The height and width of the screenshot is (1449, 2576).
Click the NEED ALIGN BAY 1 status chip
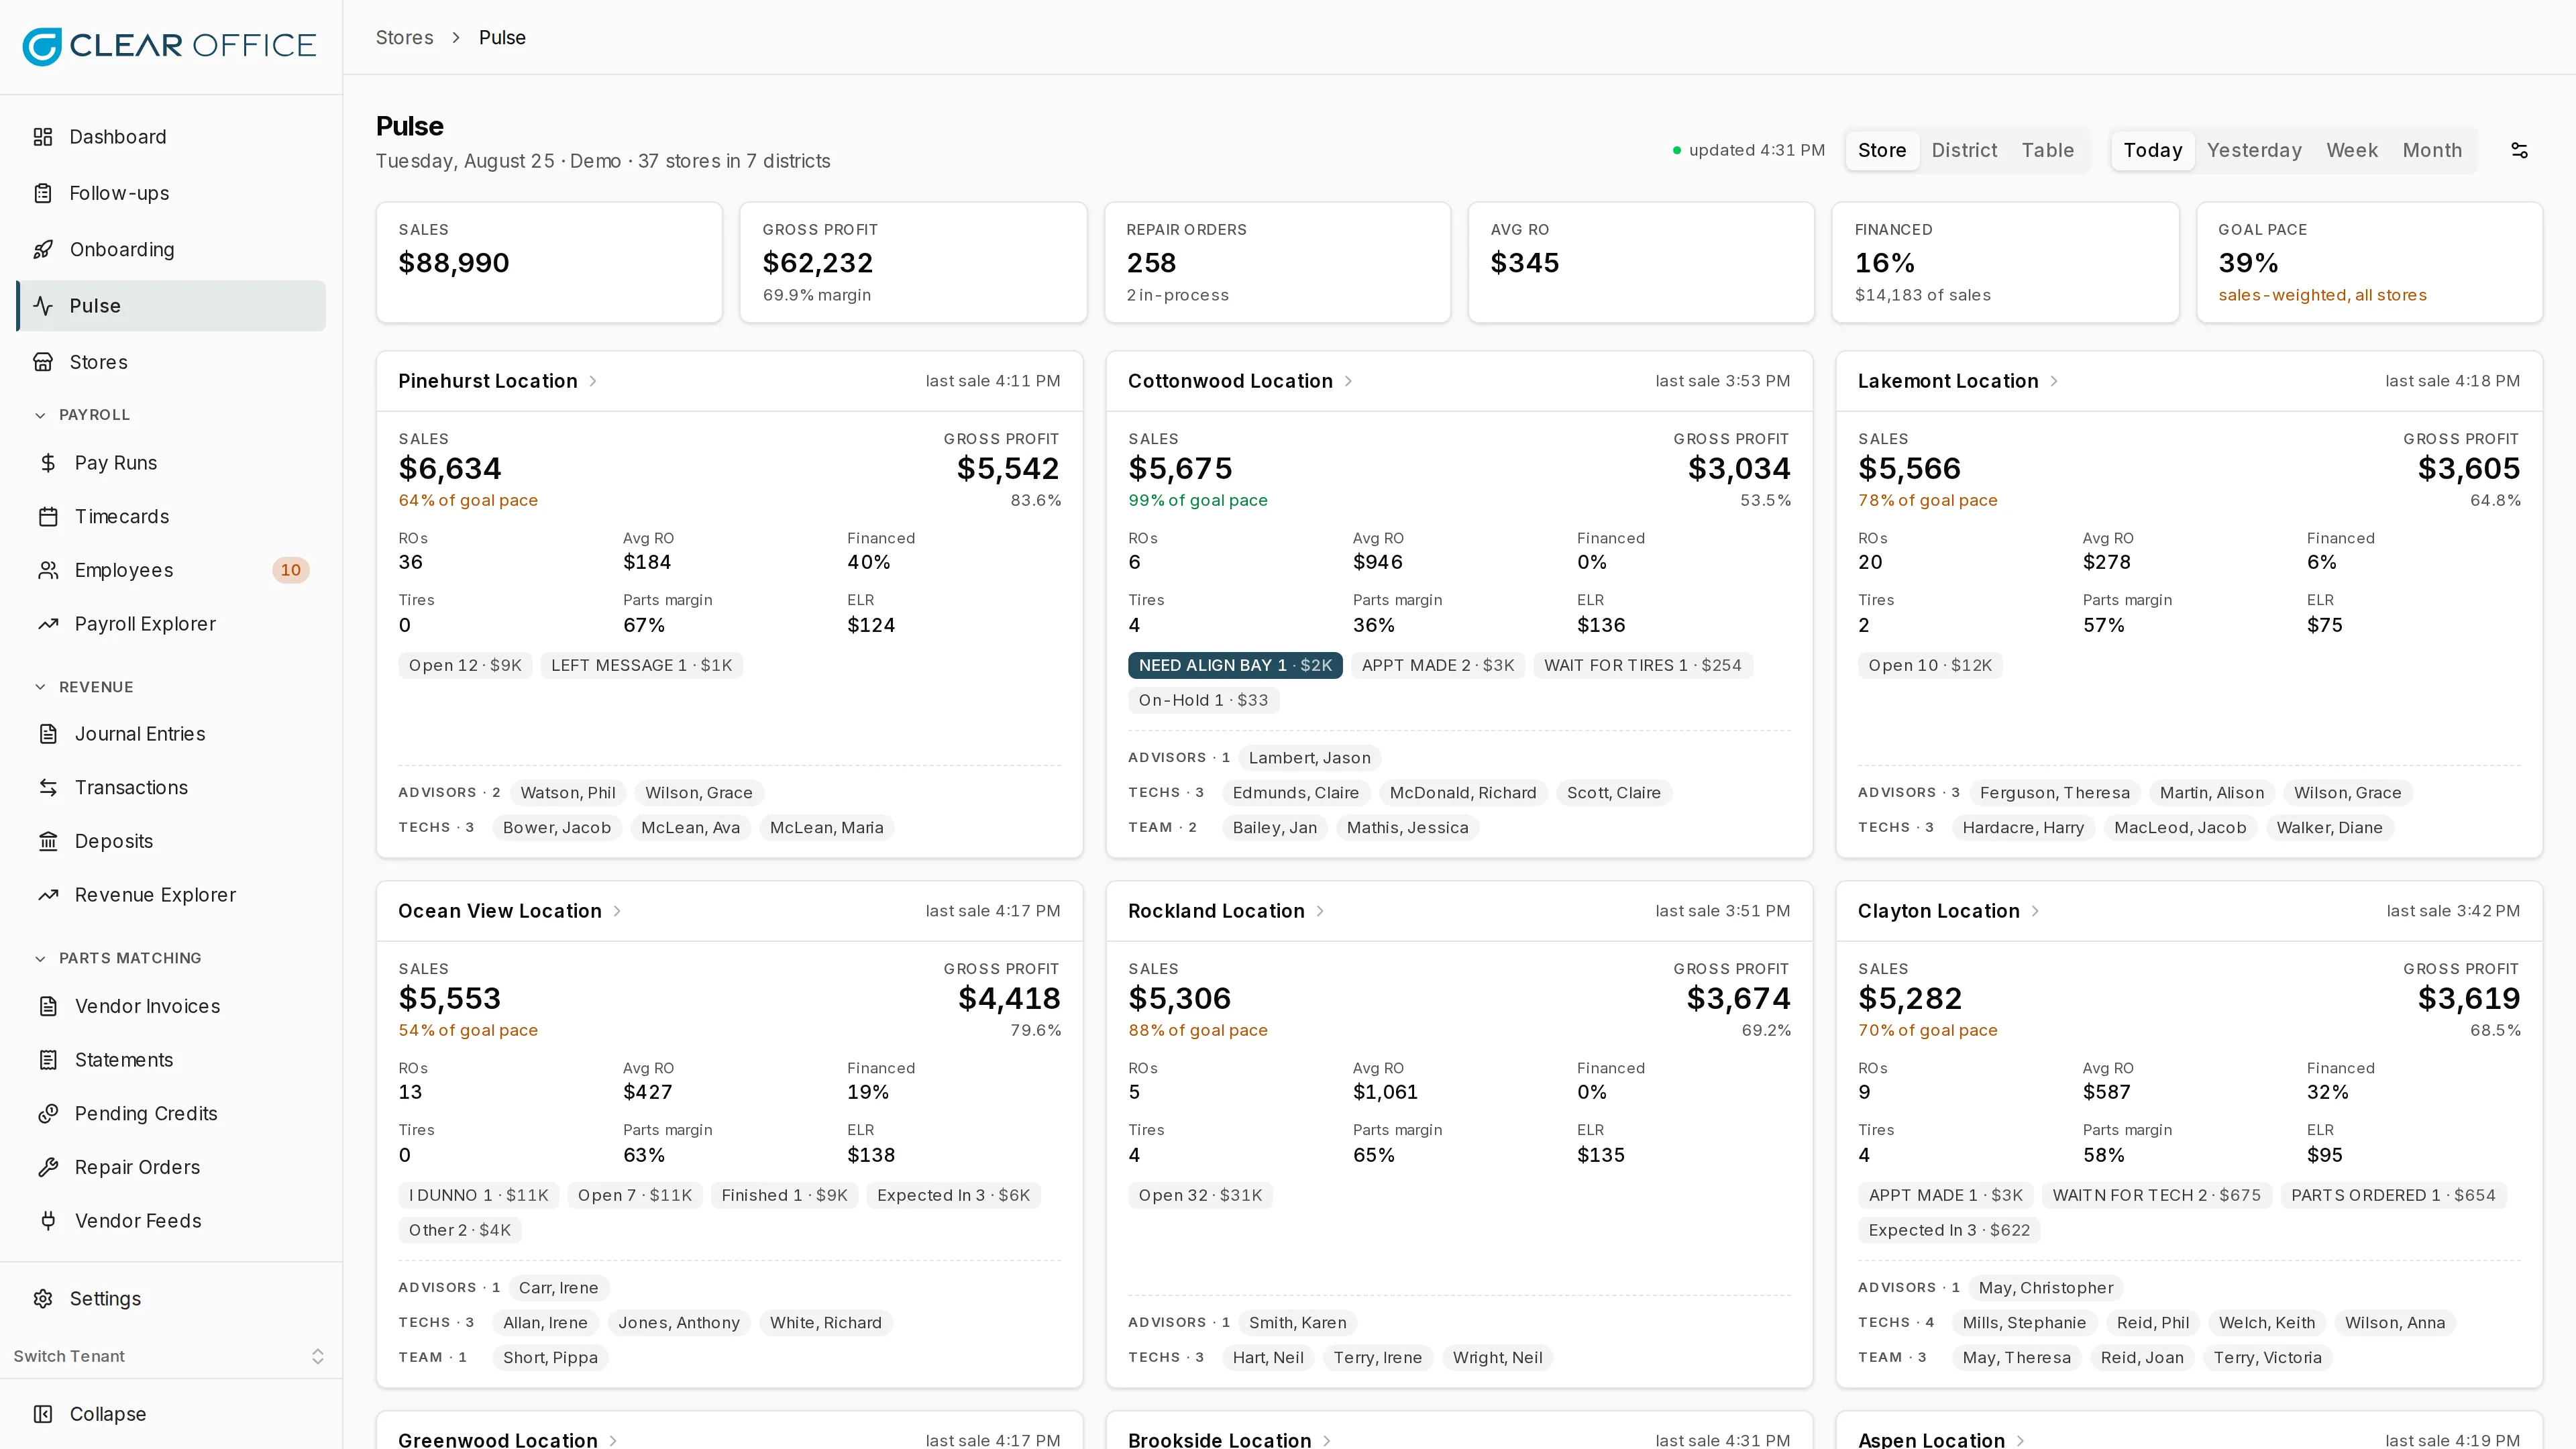tap(1235, 665)
